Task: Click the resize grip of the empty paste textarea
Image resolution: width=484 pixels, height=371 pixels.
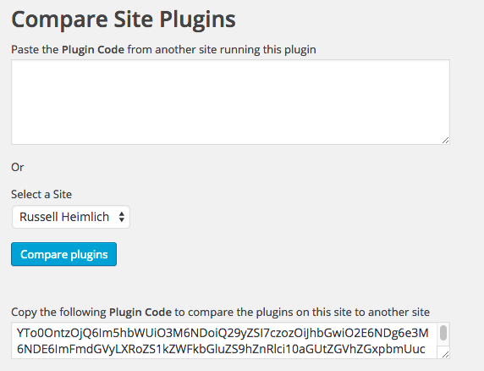Action: point(445,141)
